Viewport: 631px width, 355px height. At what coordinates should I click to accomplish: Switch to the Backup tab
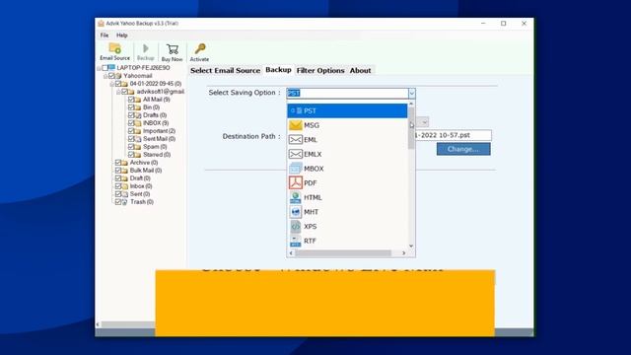coord(278,70)
